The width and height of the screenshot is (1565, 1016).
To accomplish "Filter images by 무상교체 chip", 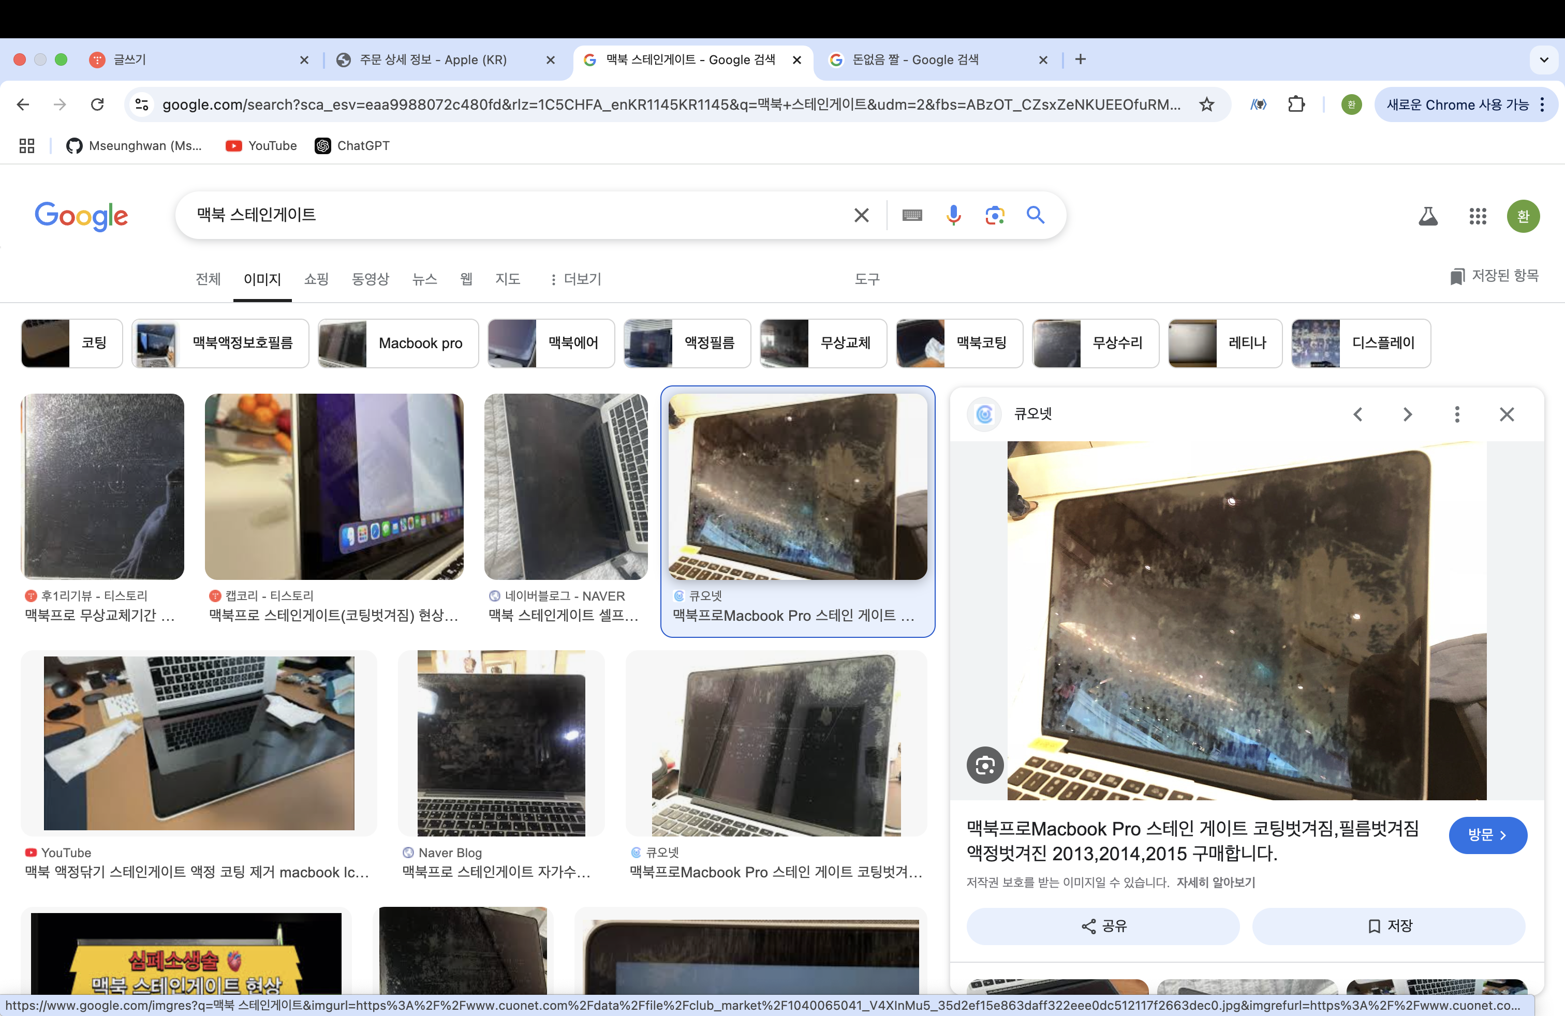I will (x=823, y=343).
